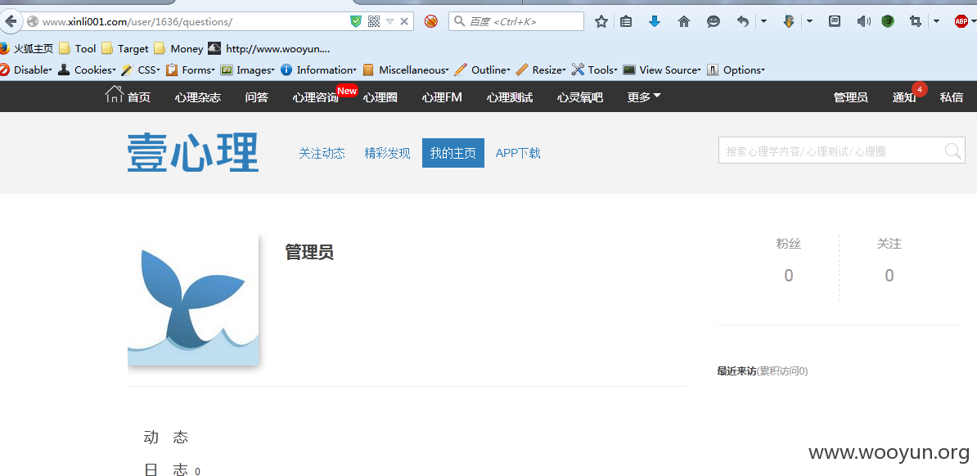The width and height of the screenshot is (977, 476).
Task: Open the Miscellaneous developer toolbar menu
Action: tap(406, 70)
